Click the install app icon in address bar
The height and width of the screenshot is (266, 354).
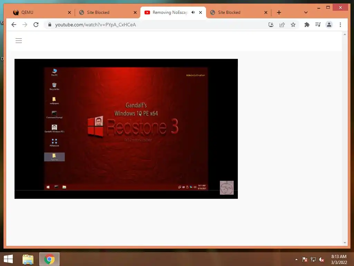pyautogui.click(x=271, y=25)
